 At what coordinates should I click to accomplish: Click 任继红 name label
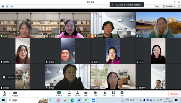coord(6,62)
